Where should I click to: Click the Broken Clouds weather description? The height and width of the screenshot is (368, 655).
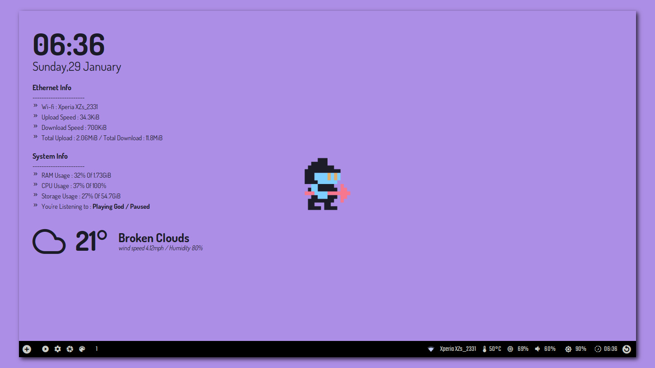tap(154, 238)
